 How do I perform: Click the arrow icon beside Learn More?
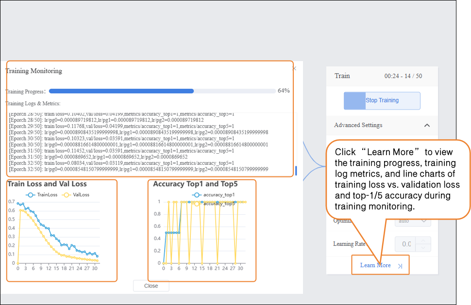tap(400, 266)
